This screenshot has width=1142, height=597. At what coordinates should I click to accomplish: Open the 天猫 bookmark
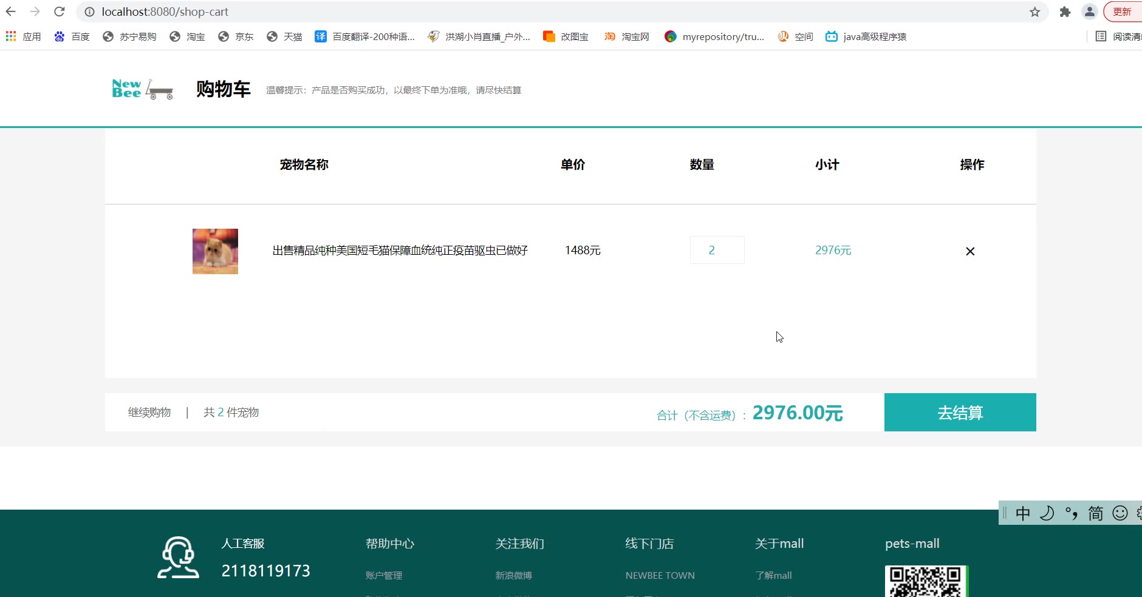284,36
